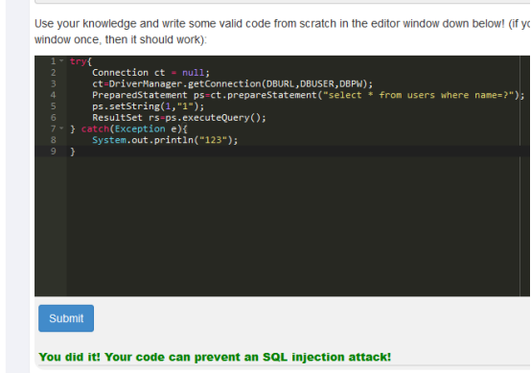
Task: Click the 'Use your knowledge' instruction text
Action: (x=283, y=32)
